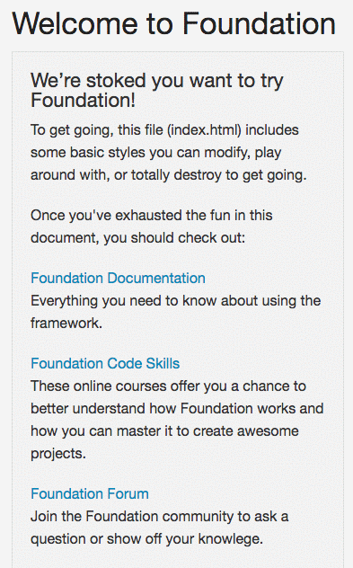Click the line "Once you've exhausted the fun"
Image resolution: width=353 pixels, height=568 pixels.
coord(151,216)
